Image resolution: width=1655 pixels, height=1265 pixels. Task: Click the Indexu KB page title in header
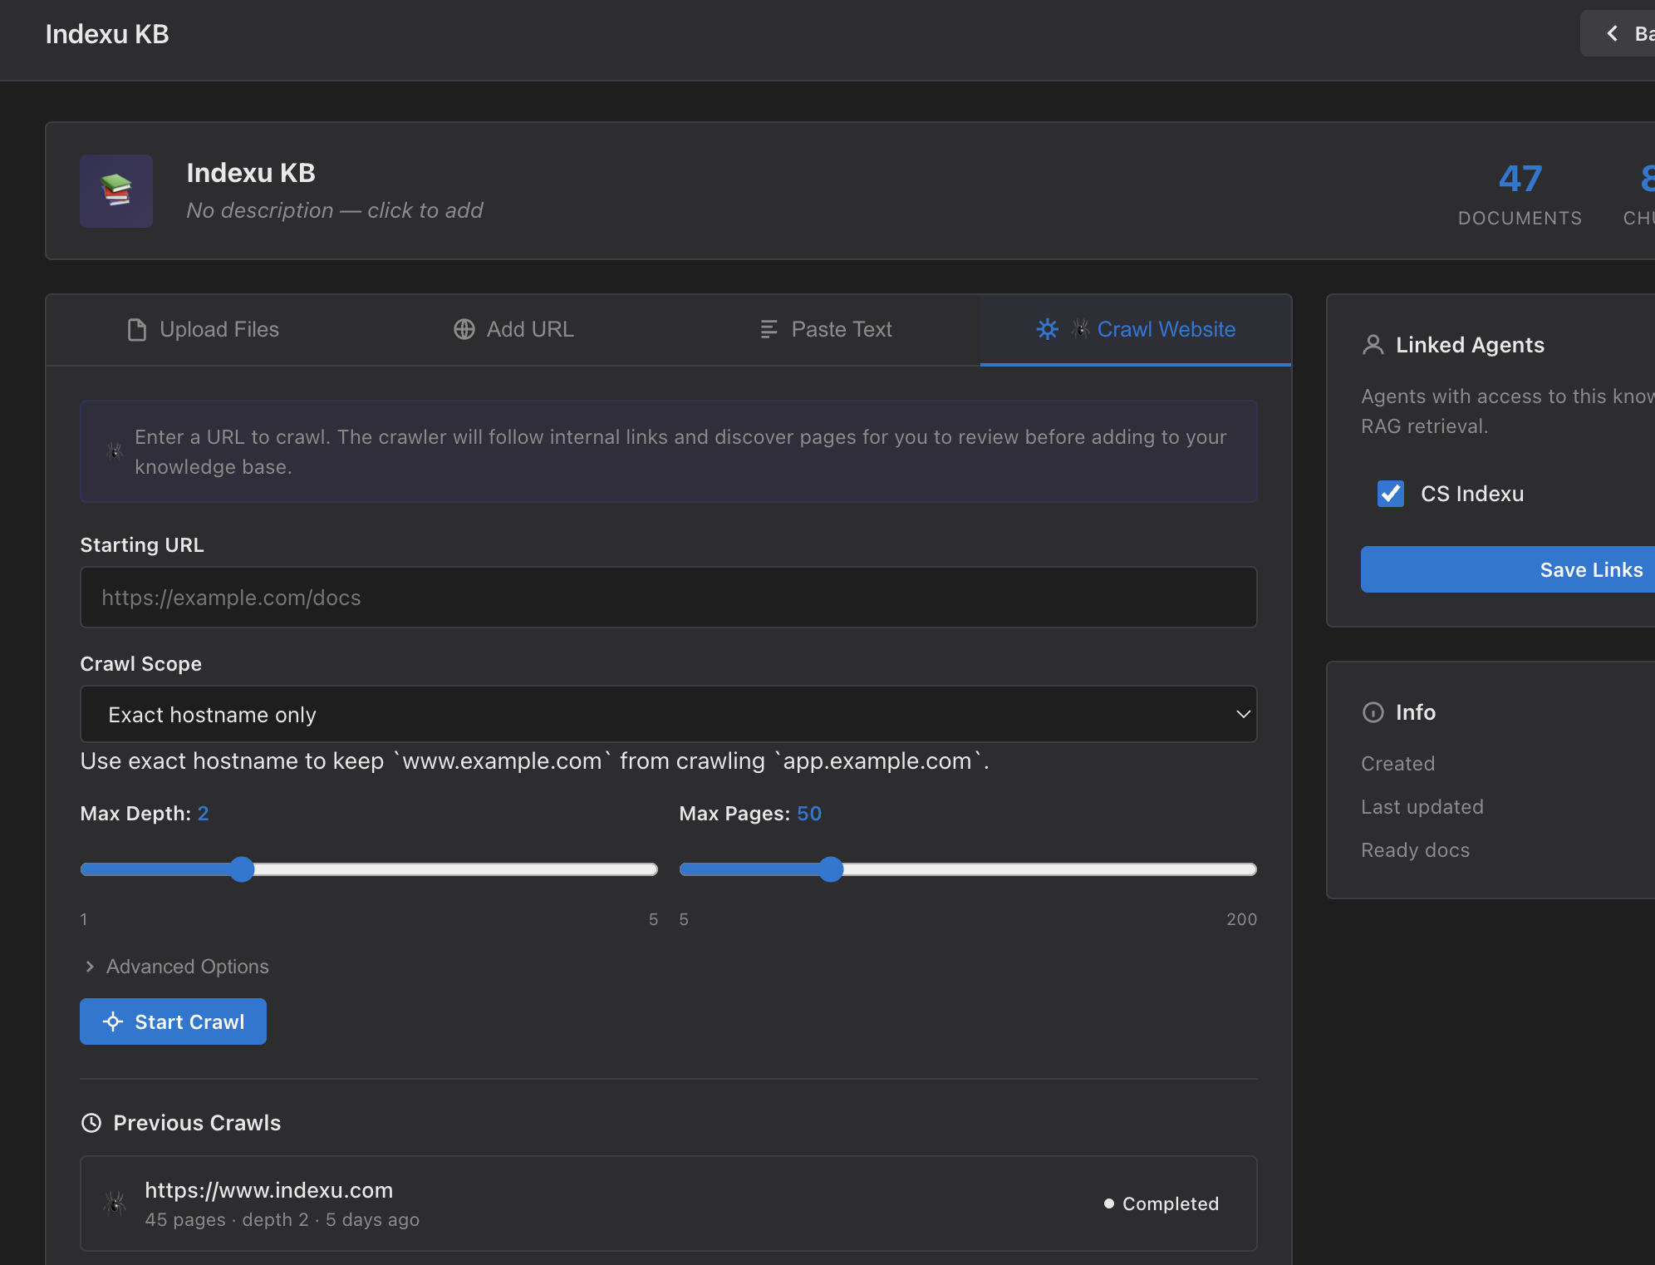107,34
